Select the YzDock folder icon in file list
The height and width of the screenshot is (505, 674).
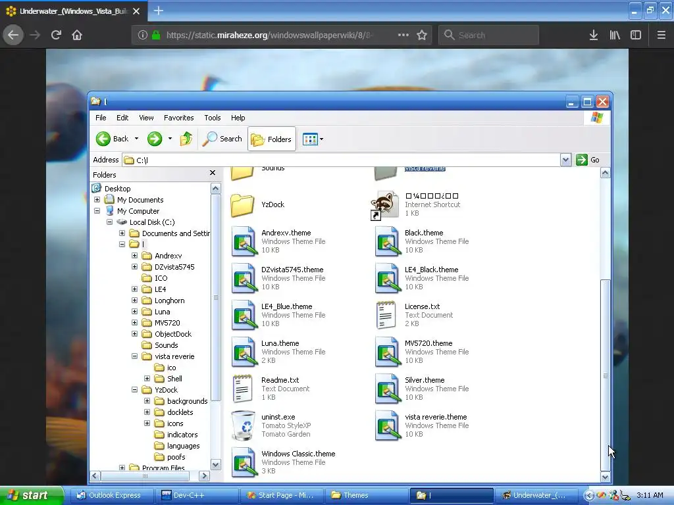(x=242, y=204)
